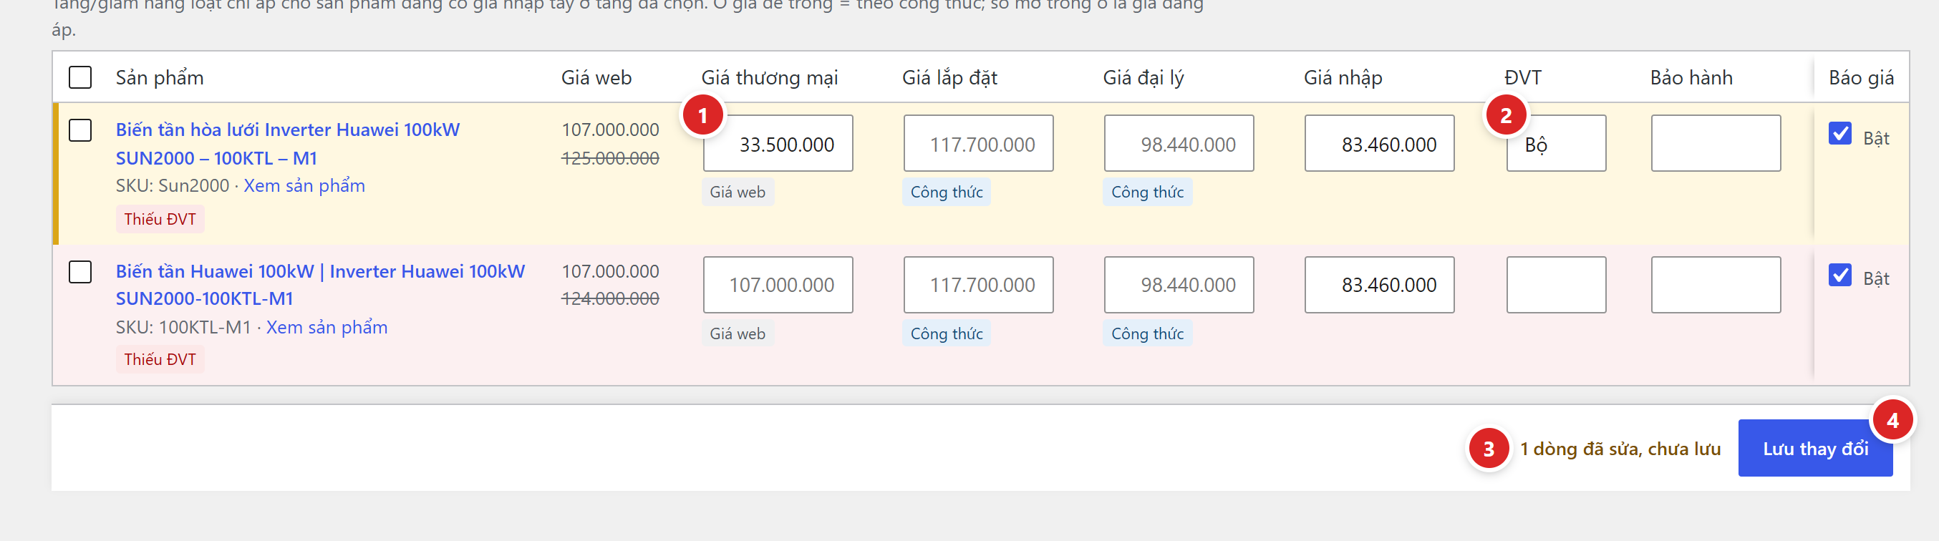
Task: Select checkbox for SKU 100KTL-M1 row
Action: (x=79, y=272)
